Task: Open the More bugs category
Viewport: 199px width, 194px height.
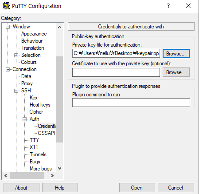Action: click(41, 169)
